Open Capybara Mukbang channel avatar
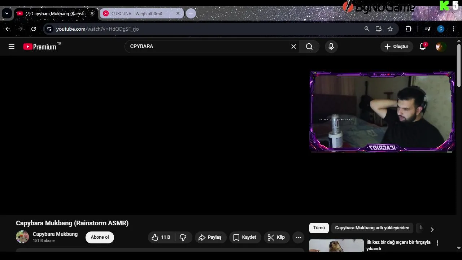Viewport: 462px width, 260px height. click(x=22, y=237)
